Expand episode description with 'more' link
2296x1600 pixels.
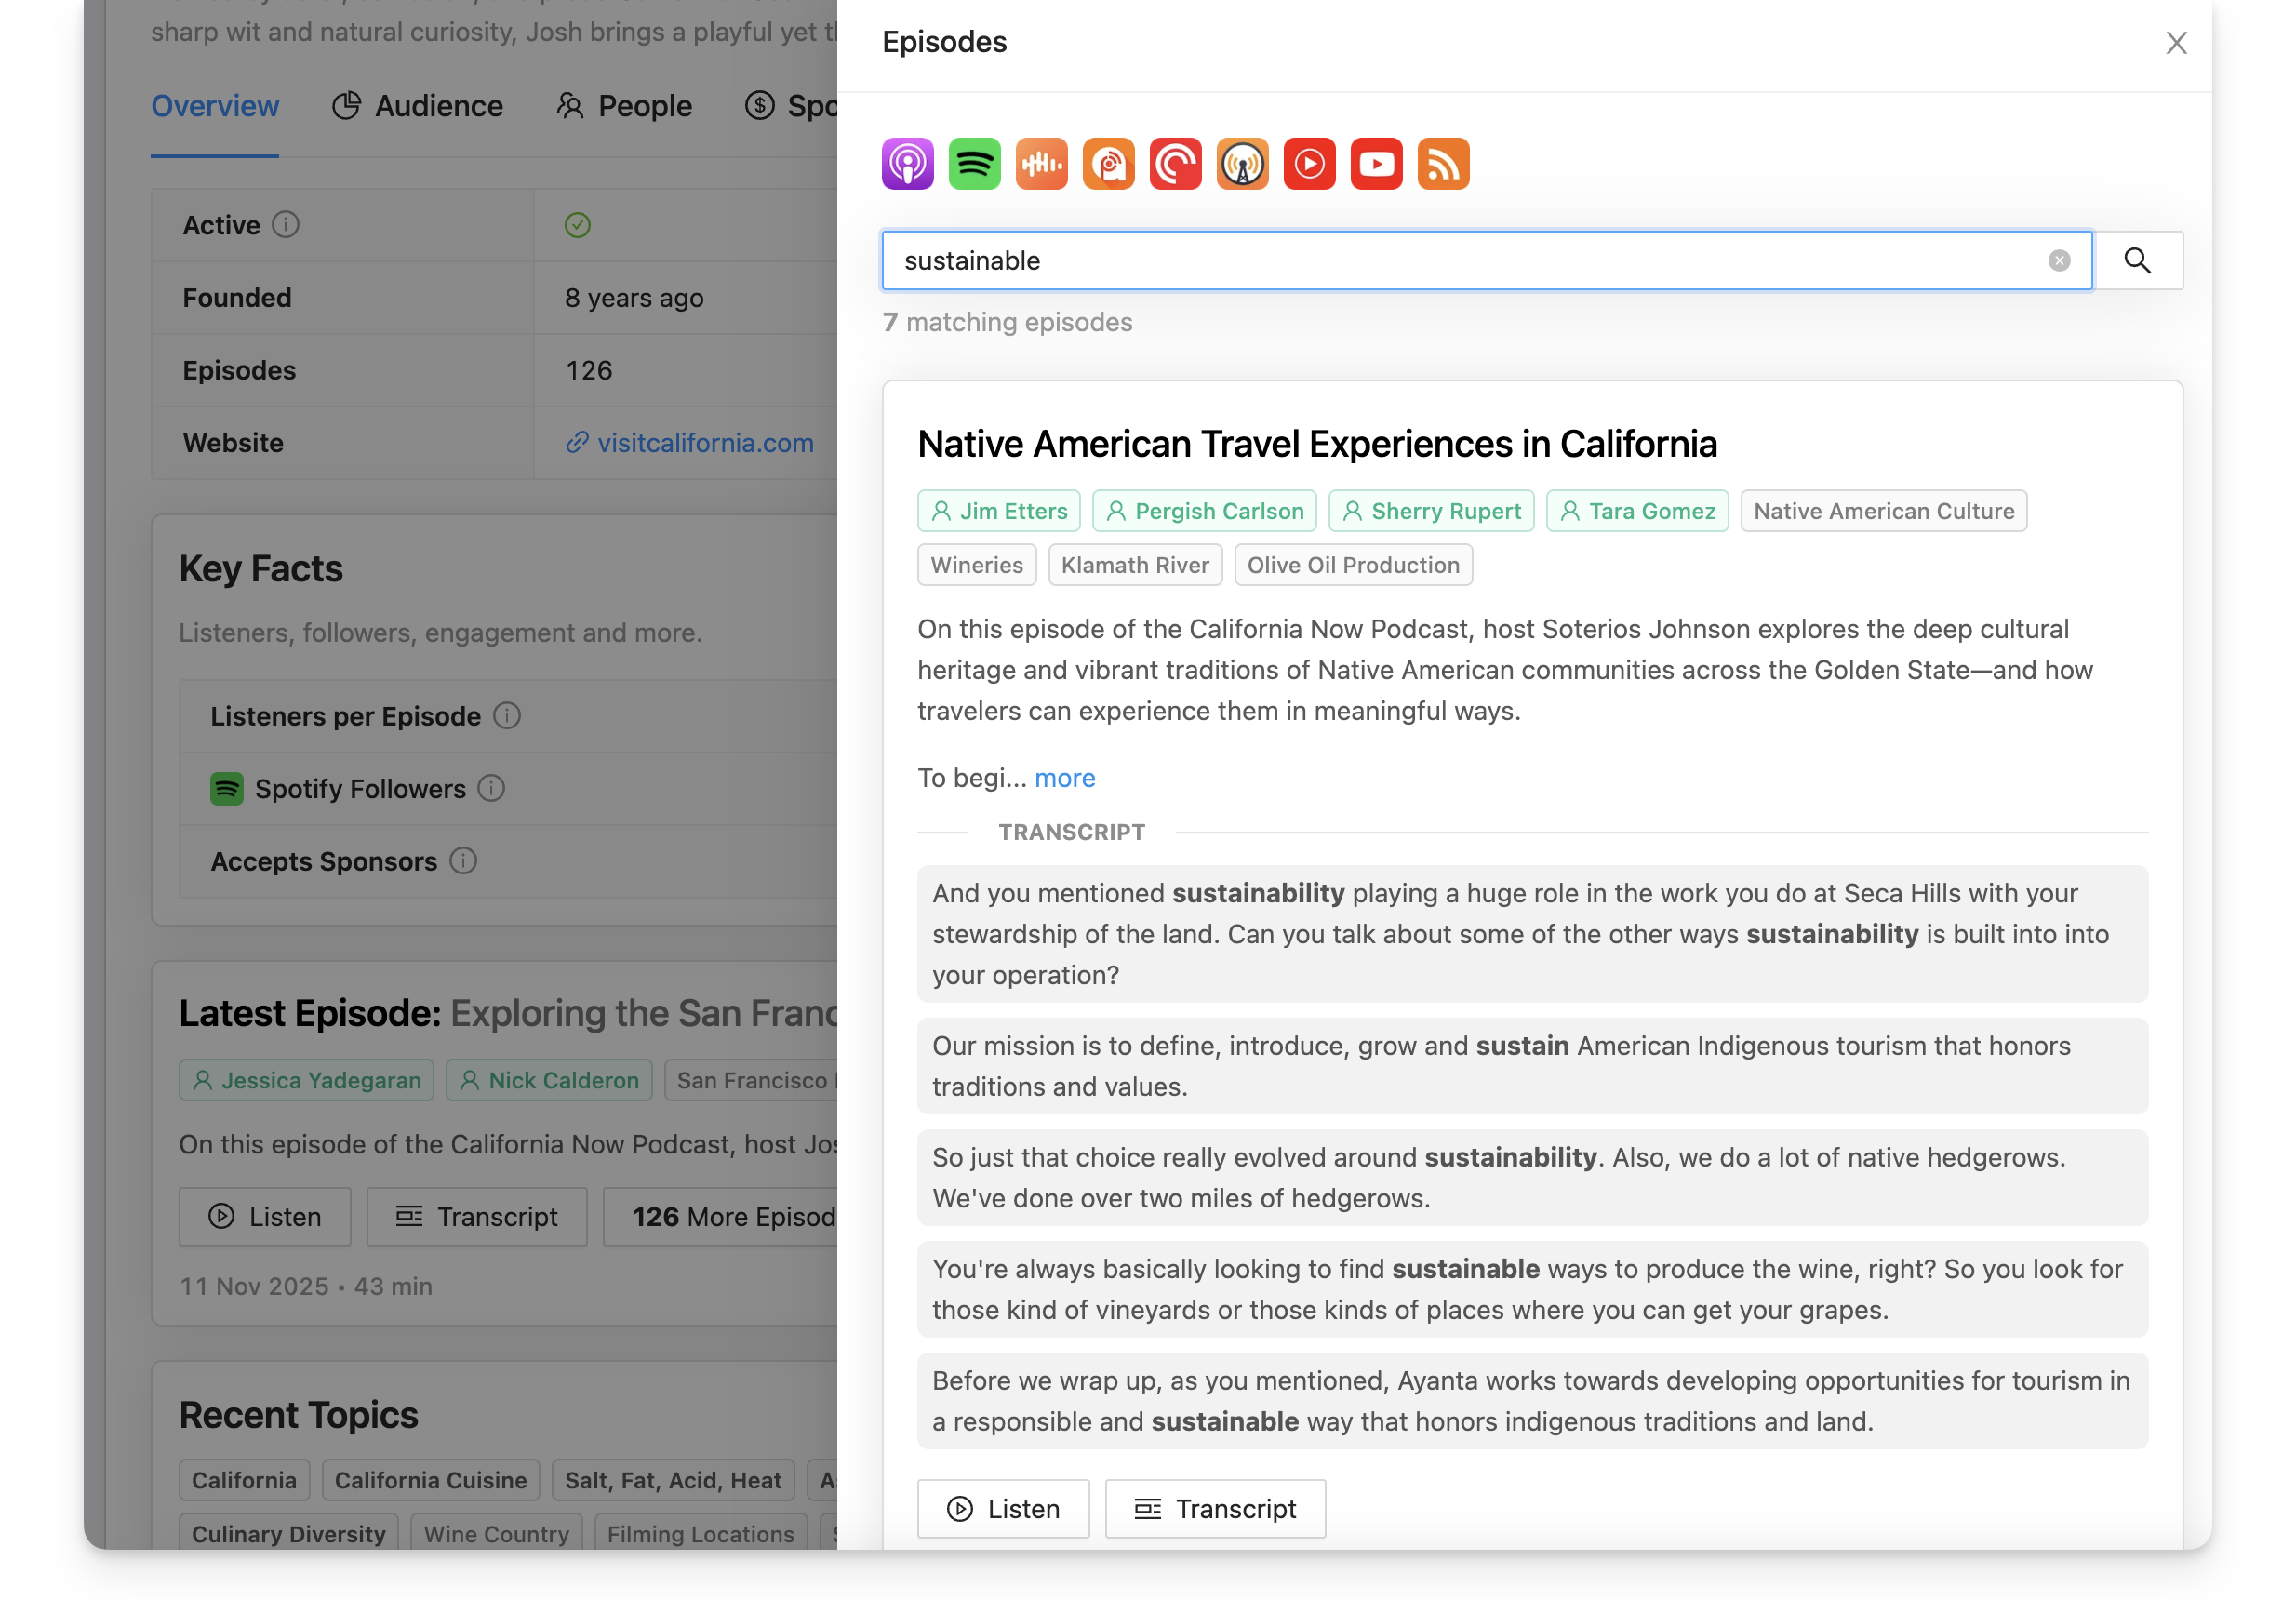(x=1064, y=777)
